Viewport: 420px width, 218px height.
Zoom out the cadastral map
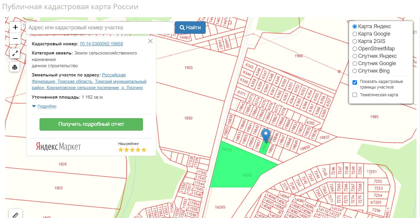(x=15, y=39)
